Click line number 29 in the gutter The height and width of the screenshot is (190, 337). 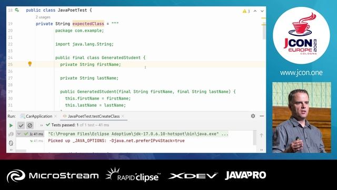coord(11,91)
